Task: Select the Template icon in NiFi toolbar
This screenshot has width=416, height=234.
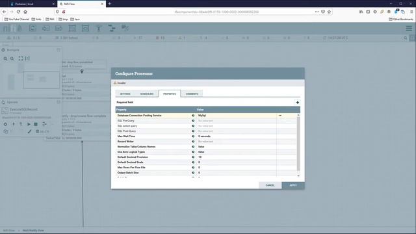Action: (112, 28)
